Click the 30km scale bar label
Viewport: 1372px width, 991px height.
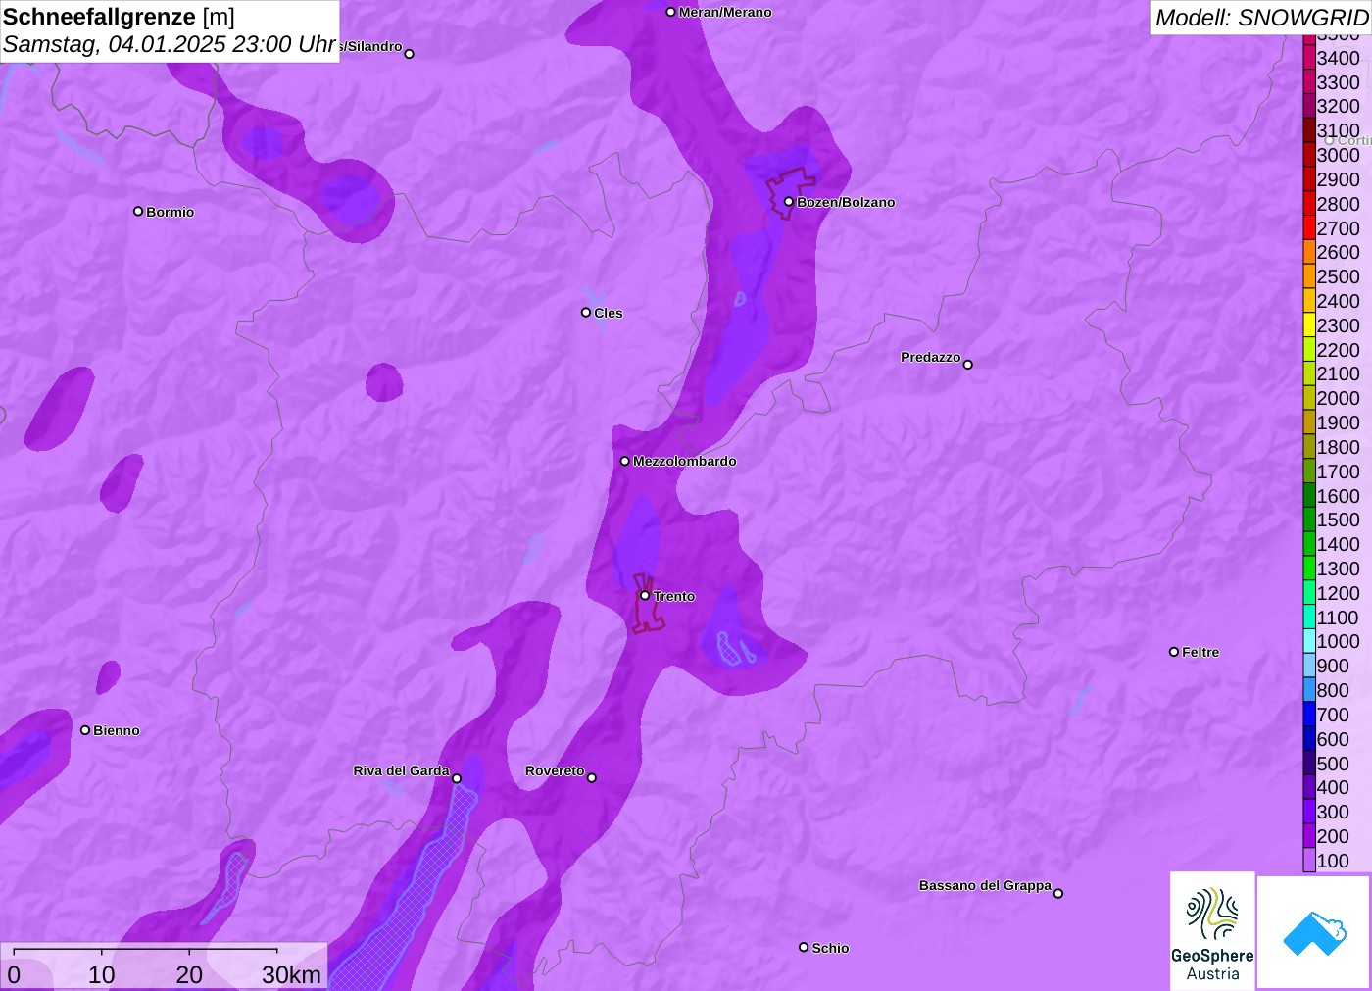(291, 974)
